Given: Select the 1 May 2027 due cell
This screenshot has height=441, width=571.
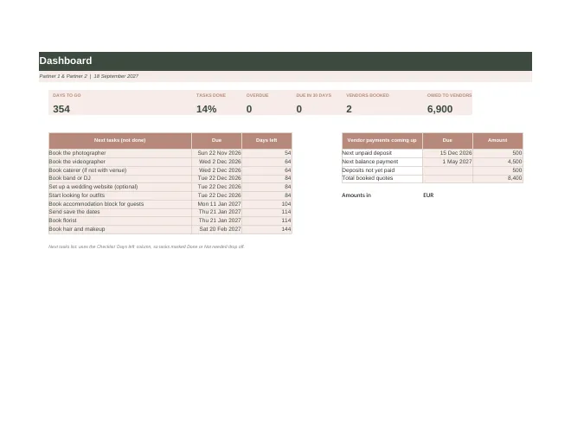Looking at the screenshot, I should [x=447, y=162].
